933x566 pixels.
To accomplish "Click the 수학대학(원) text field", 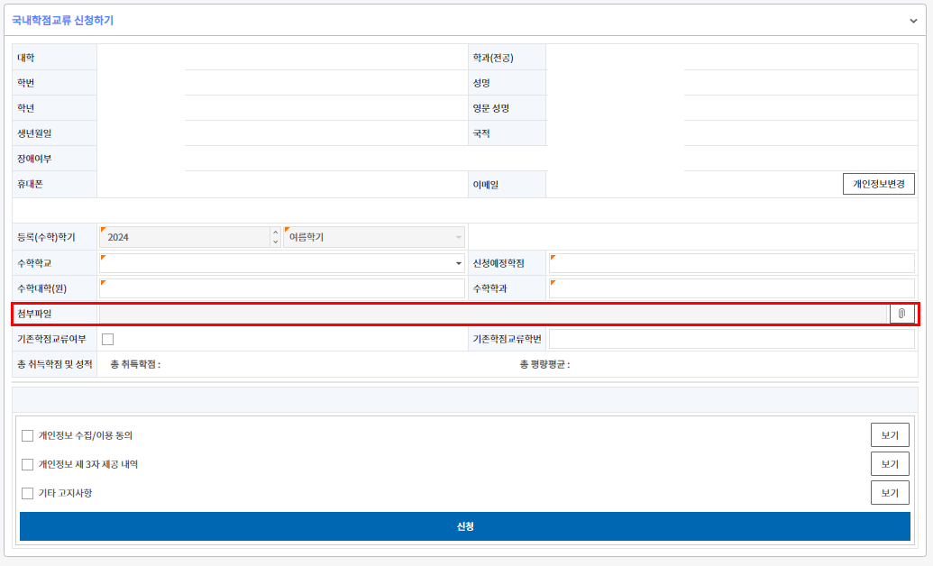I will click(x=279, y=288).
